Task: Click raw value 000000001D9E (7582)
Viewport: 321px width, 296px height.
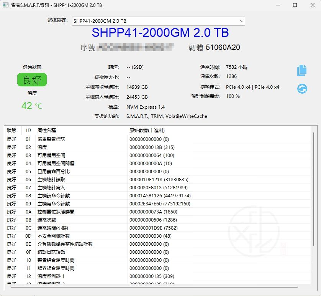Action: (x=154, y=228)
